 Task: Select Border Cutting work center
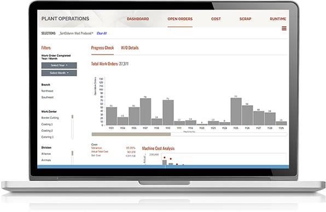(x=50, y=118)
